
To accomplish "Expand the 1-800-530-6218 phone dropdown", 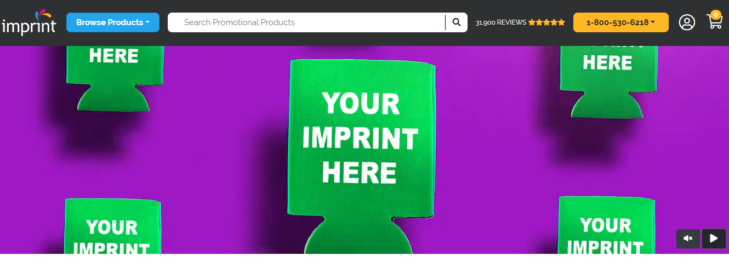I will 620,22.
